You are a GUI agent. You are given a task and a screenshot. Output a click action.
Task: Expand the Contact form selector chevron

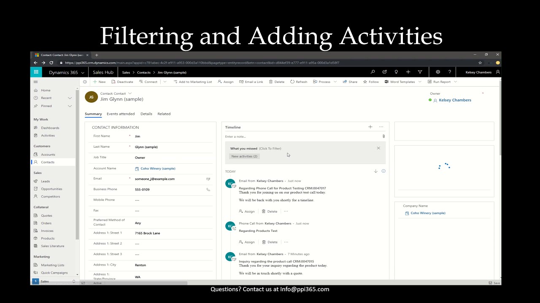tap(130, 93)
